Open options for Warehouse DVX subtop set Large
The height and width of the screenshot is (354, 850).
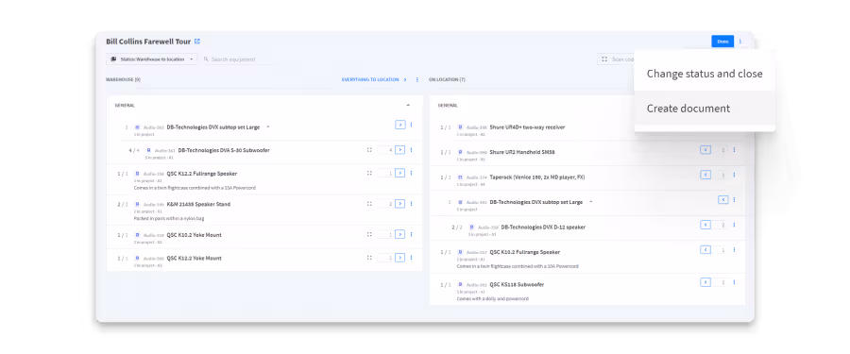[x=411, y=125]
